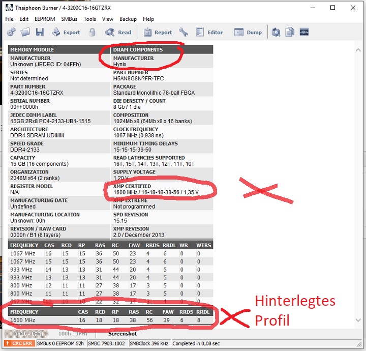Click the scroll down arrow of report
The width and height of the screenshot is (366, 351).
(358, 319)
